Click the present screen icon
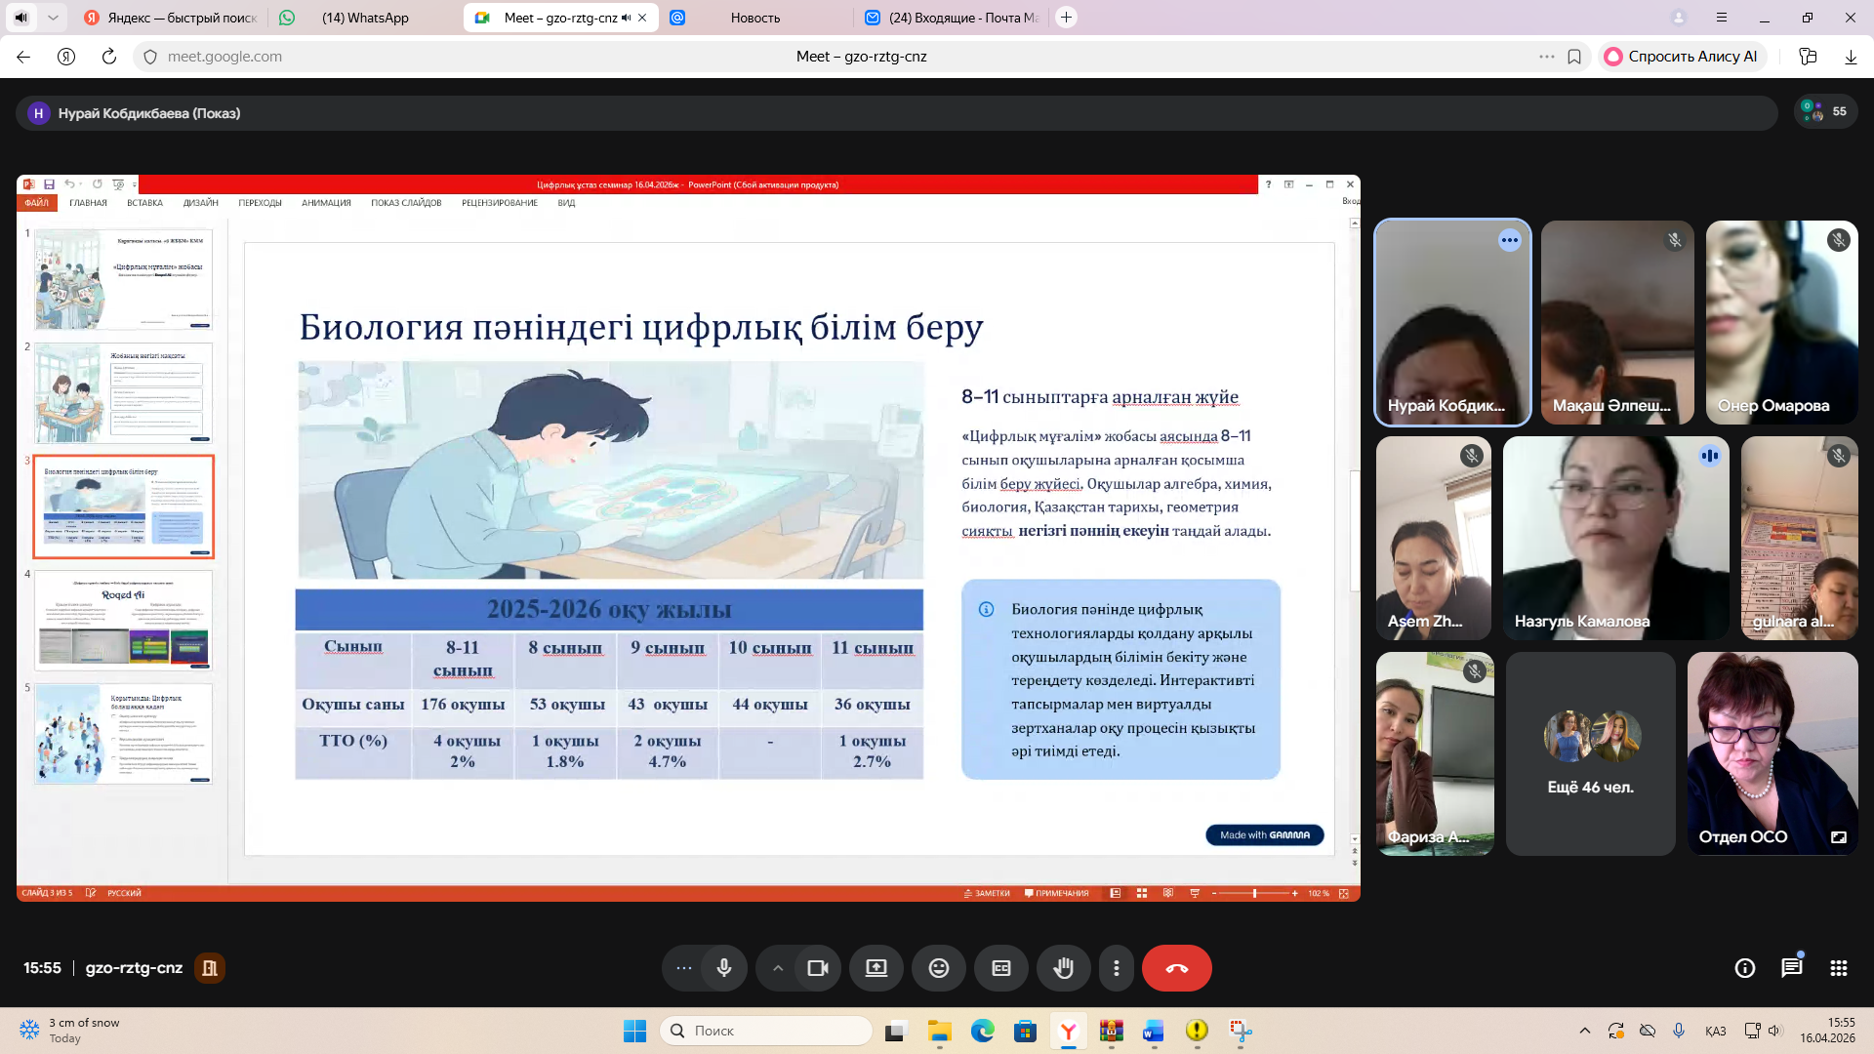 click(876, 968)
